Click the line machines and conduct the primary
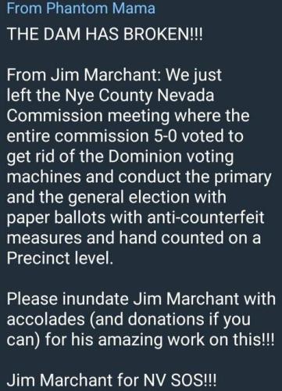Viewport: 282px width, 391px height. pos(139,178)
